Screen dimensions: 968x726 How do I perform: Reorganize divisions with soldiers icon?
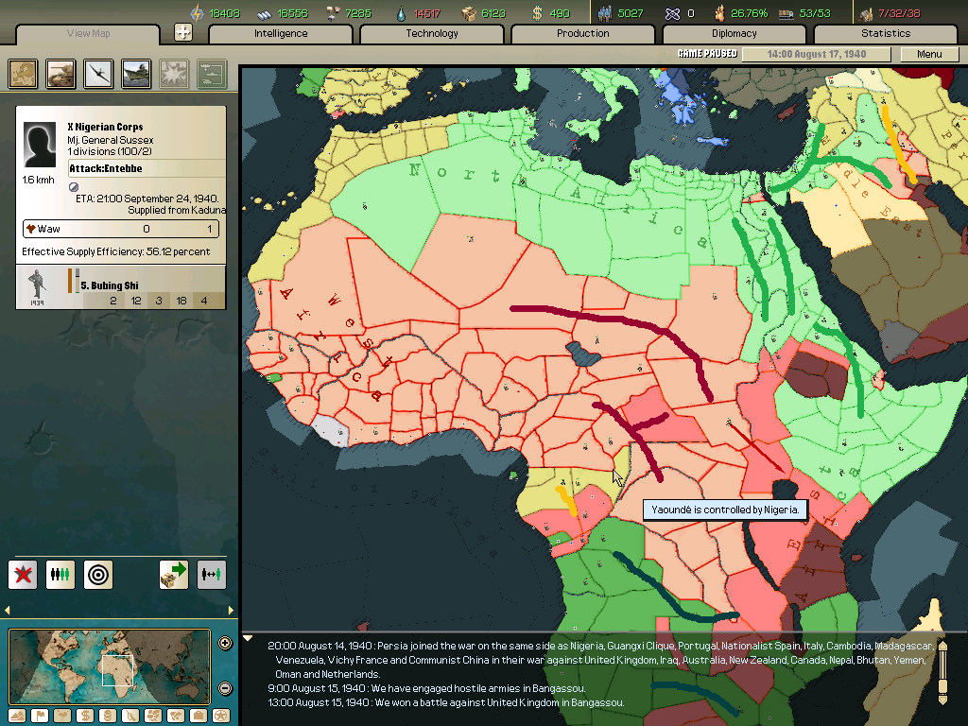60,575
